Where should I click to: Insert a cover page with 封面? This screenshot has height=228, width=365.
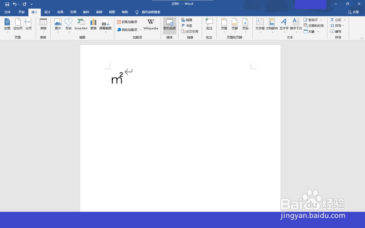(7, 25)
